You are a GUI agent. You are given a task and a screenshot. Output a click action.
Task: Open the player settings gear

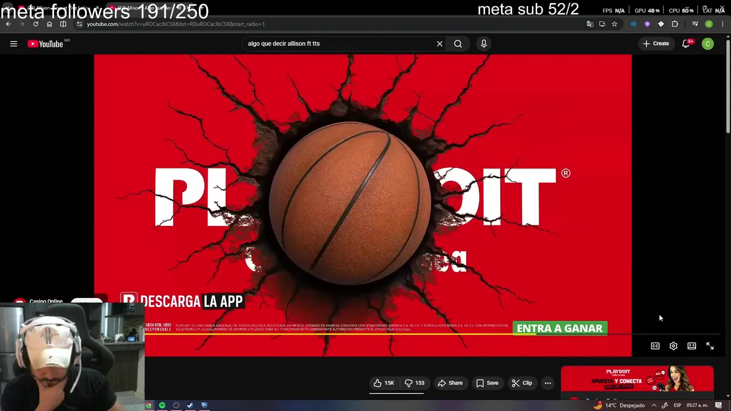(x=673, y=346)
